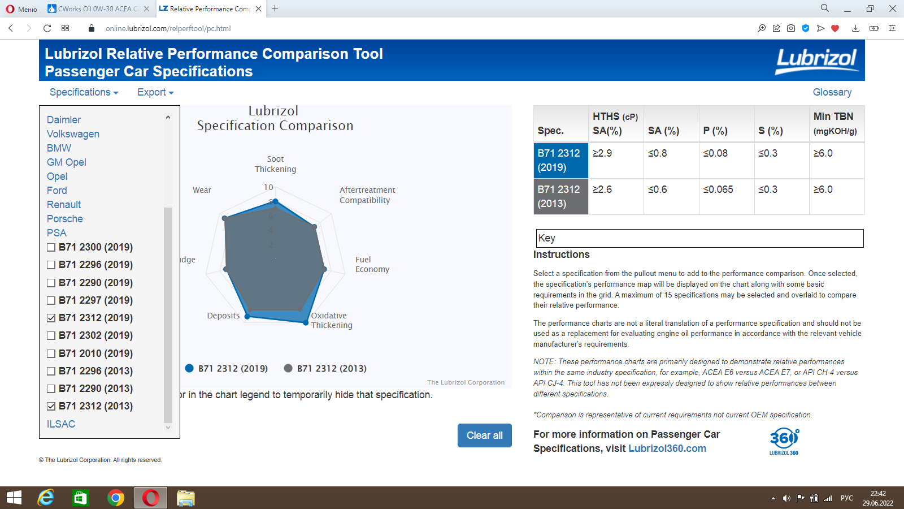Click the B71 2312 (2019) blue spec cell
Viewport: 904px width, 509px height.
[561, 160]
